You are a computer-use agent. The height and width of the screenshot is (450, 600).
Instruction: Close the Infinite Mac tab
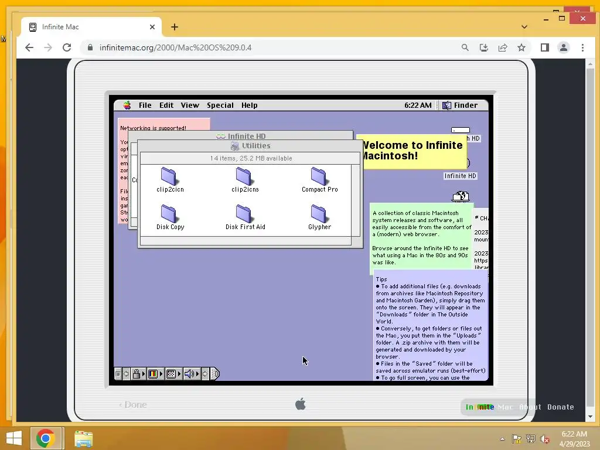coord(152,27)
